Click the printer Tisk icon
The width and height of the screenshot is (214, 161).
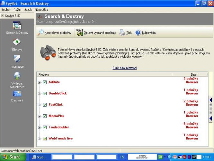click(x=122, y=33)
